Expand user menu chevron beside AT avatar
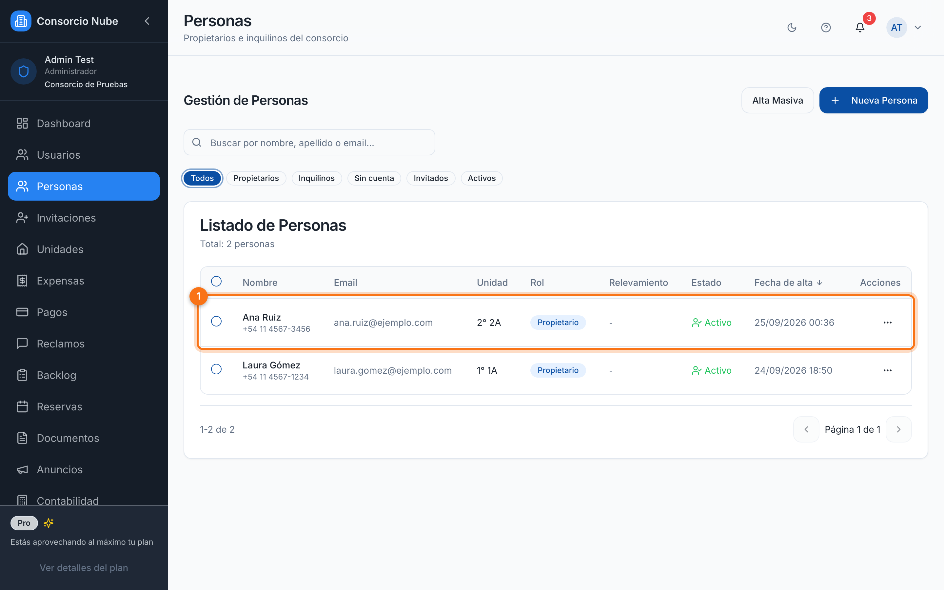The image size is (944, 590). (x=918, y=27)
